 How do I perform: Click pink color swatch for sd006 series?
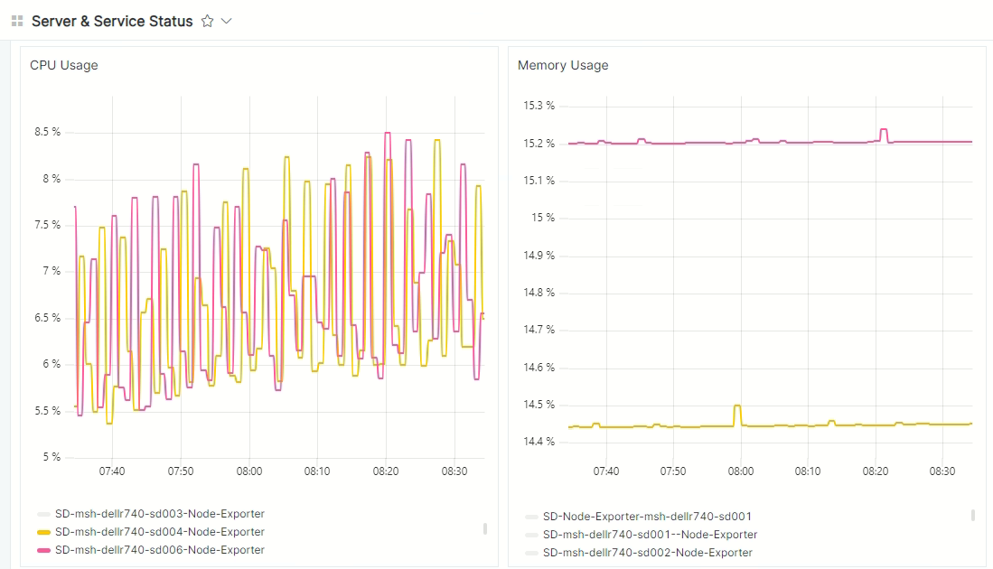[42, 550]
